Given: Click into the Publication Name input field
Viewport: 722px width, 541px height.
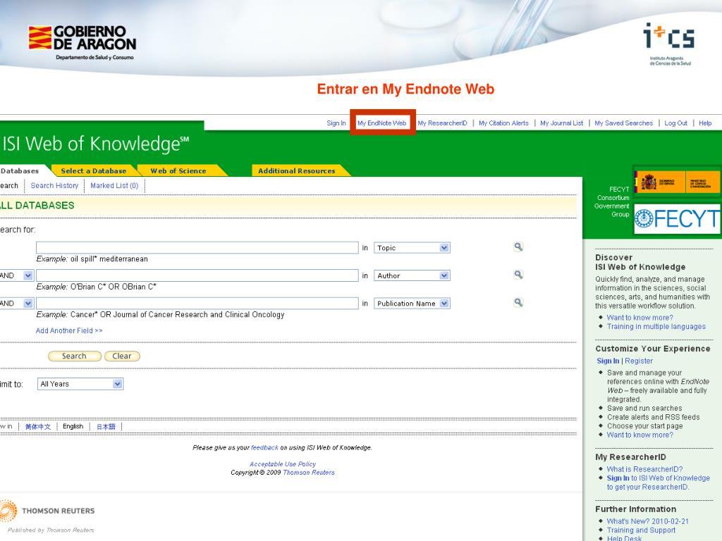Looking at the screenshot, I should (x=197, y=303).
